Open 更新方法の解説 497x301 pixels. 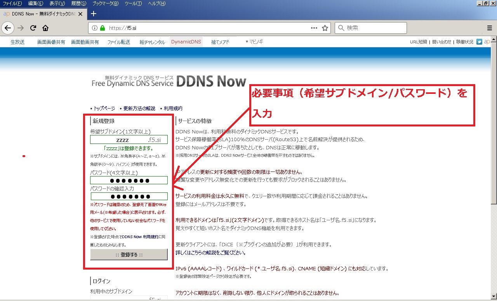coord(139,109)
